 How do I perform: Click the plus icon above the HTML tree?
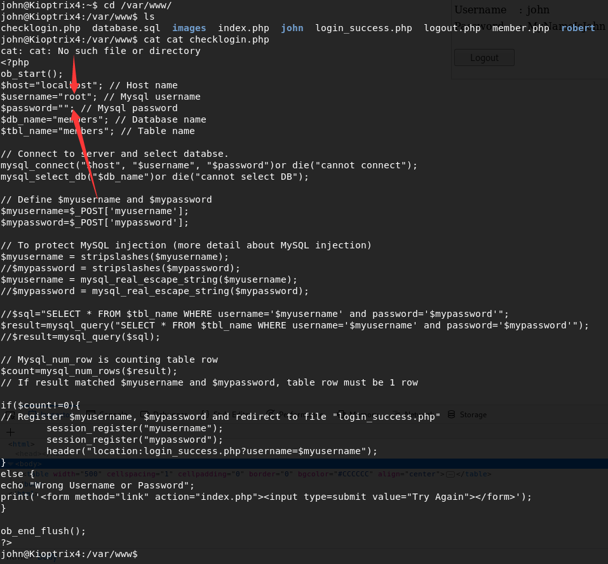click(x=10, y=432)
